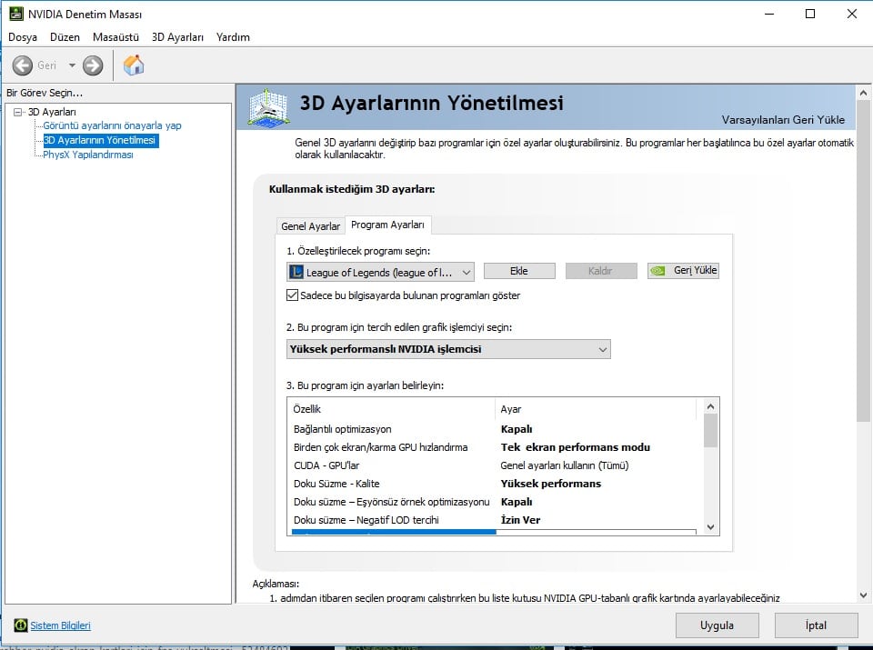The height and width of the screenshot is (650, 873).
Task: Click the Back (Geri) arrow icon
Action: (x=22, y=65)
